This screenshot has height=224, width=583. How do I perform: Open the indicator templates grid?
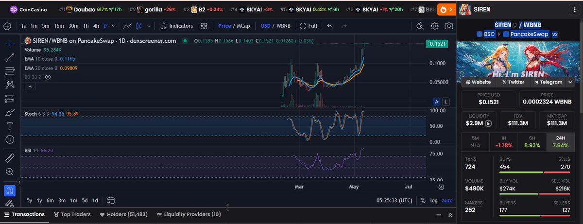(x=204, y=26)
